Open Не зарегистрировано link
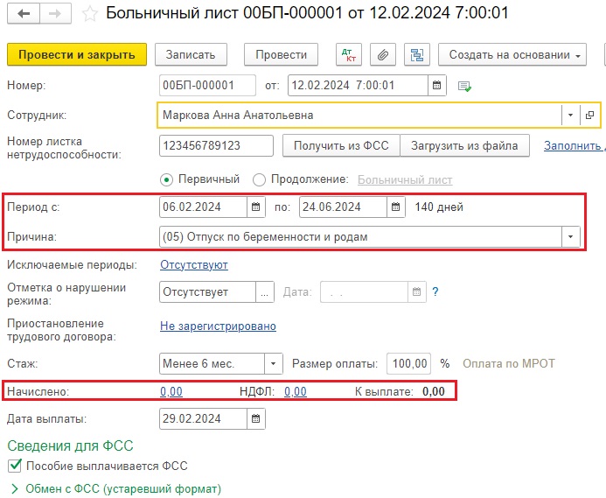This screenshot has height=498, width=606. [x=218, y=326]
